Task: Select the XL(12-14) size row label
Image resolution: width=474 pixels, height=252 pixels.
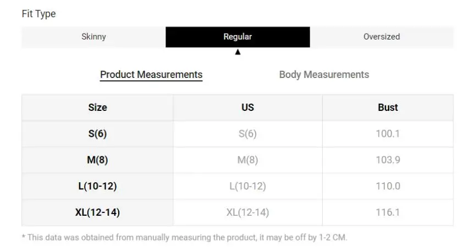Action: point(97,212)
